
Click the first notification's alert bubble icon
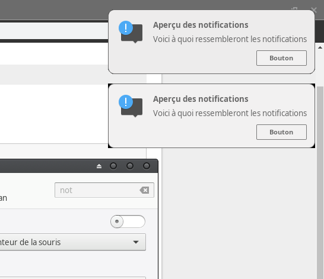[131, 32]
